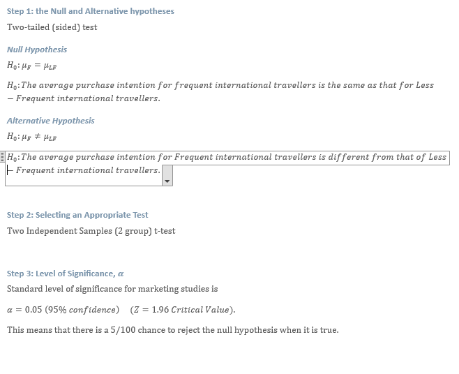Open the equation options dropdown arrow
The image size is (459, 374).
click(167, 176)
